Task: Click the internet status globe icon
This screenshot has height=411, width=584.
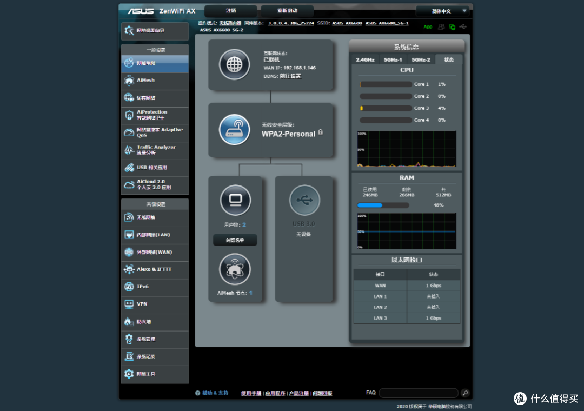Action: (234, 64)
